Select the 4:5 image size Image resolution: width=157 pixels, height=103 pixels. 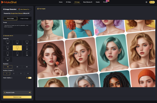point(17,54)
